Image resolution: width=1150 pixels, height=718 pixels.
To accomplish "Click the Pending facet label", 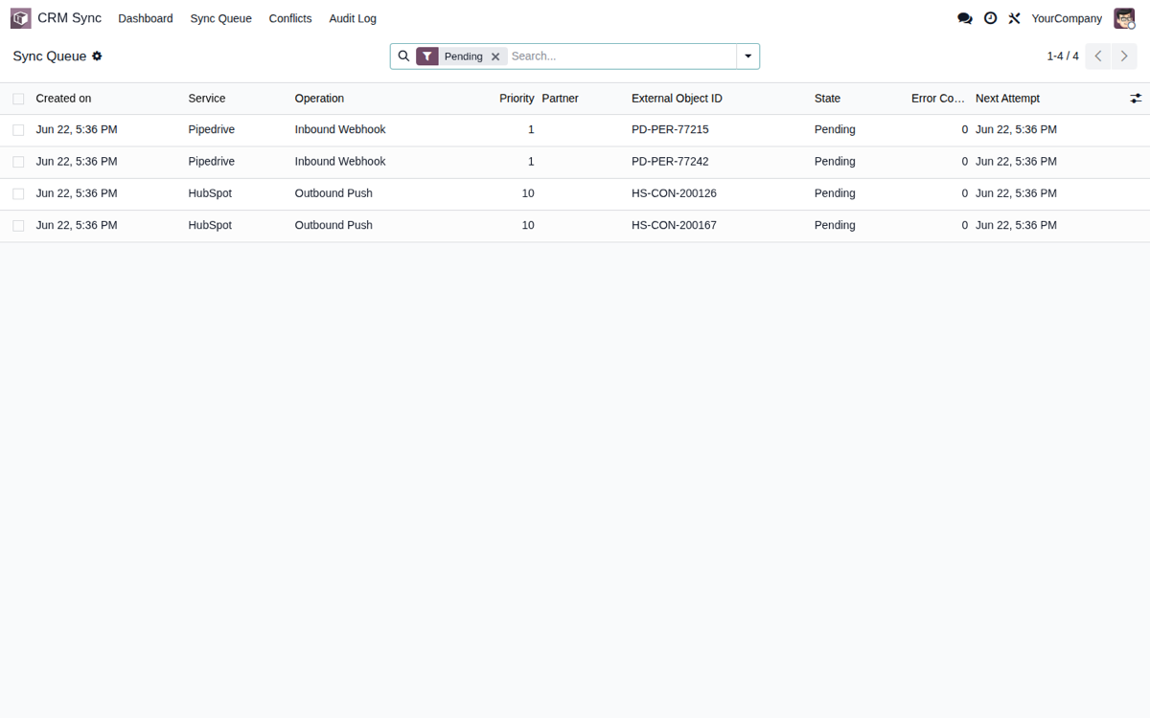I will [464, 56].
